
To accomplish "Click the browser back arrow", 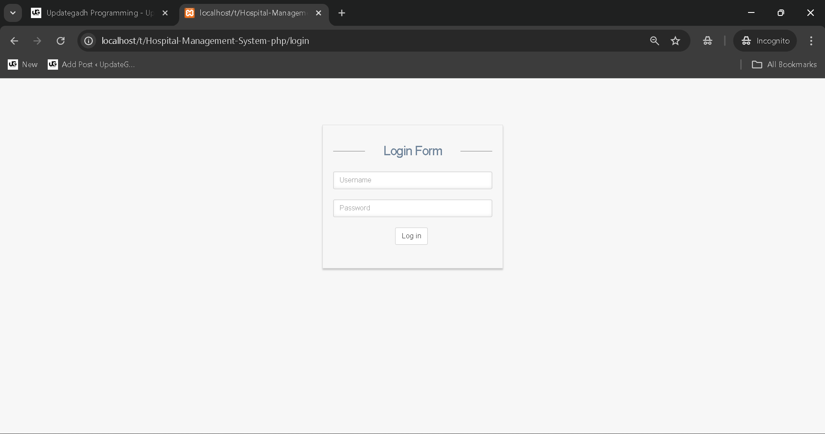I will [x=14, y=41].
